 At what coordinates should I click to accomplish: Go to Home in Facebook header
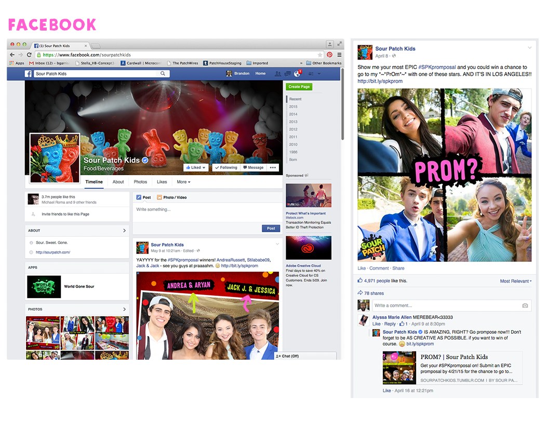click(260, 74)
